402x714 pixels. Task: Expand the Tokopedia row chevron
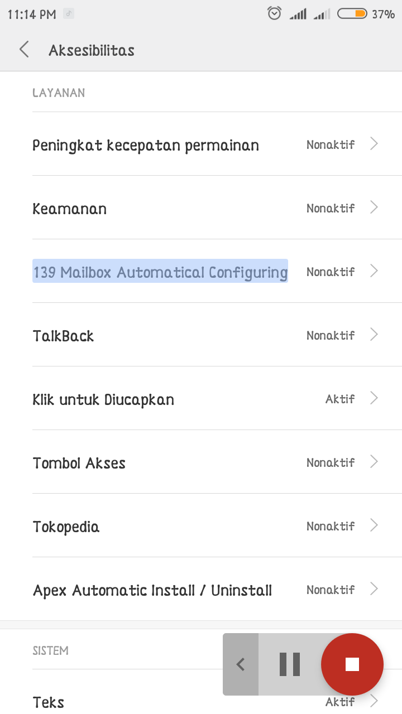(x=374, y=525)
